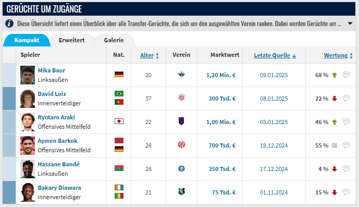Open the Galerie tab

click(x=114, y=40)
